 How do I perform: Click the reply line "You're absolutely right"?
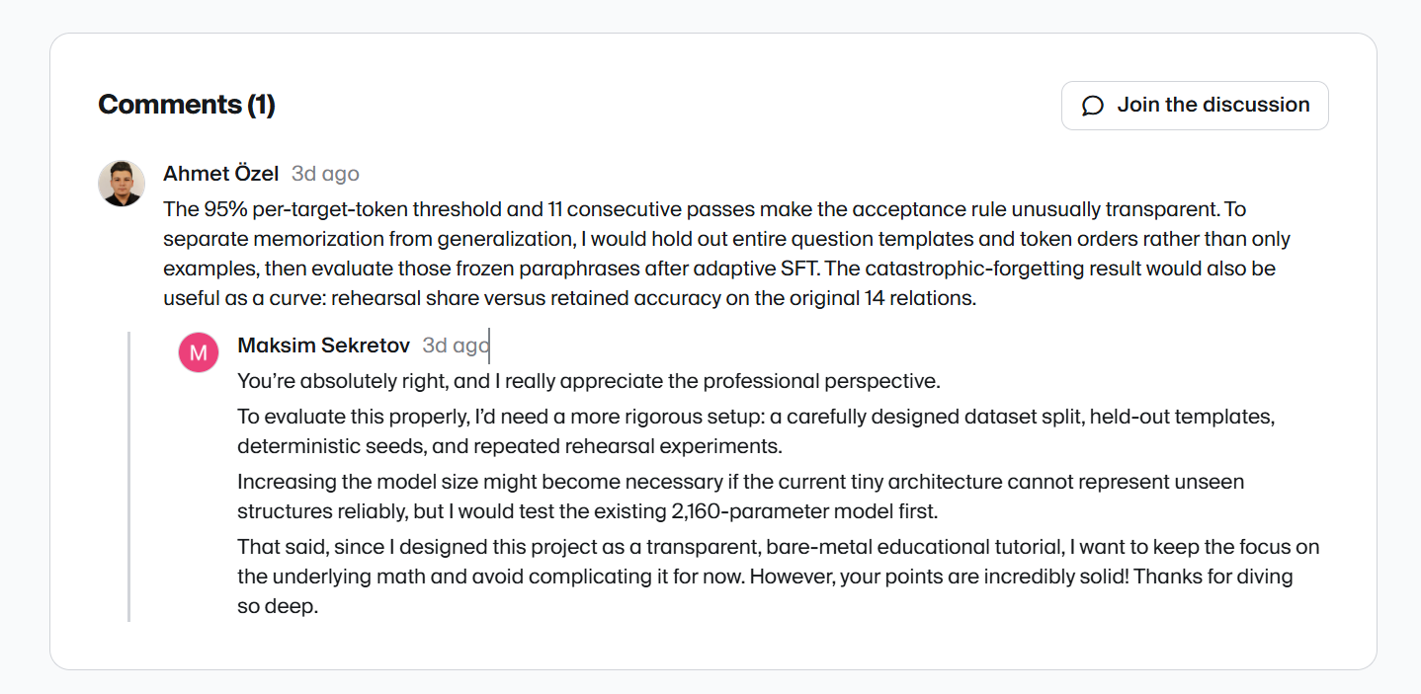point(589,381)
